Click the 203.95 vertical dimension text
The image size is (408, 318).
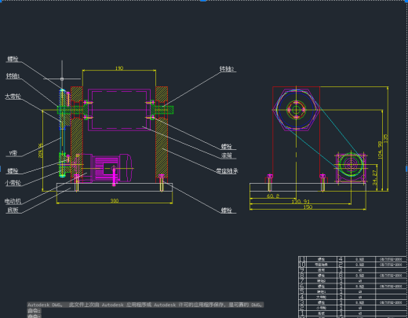[41, 150]
